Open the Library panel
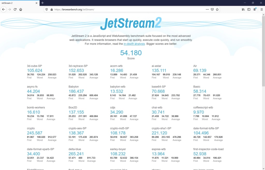Image resolution: width=265 pixels, height=170 pixels. pyautogui.click(x=243, y=10)
